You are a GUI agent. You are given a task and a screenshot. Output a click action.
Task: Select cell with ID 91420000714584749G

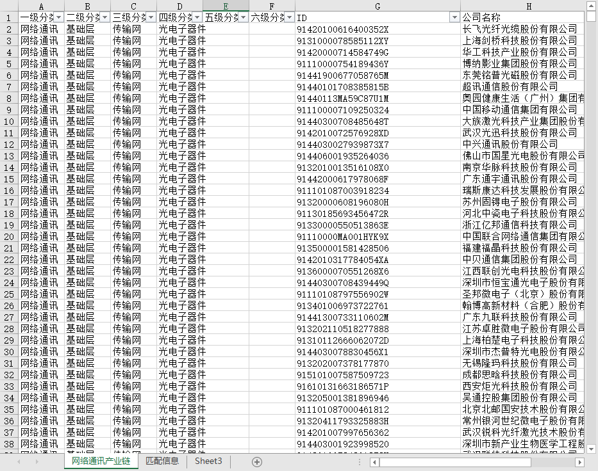[378, 52]
